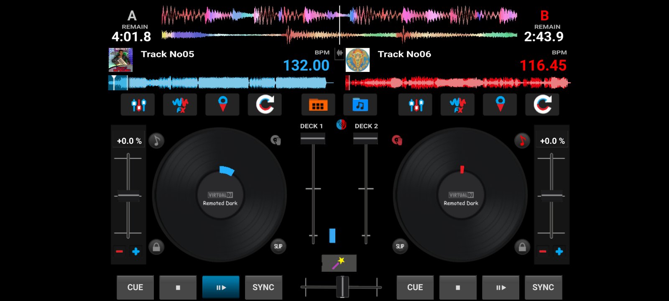Open the FX effects panel on deck B

(x=457, y=105)
